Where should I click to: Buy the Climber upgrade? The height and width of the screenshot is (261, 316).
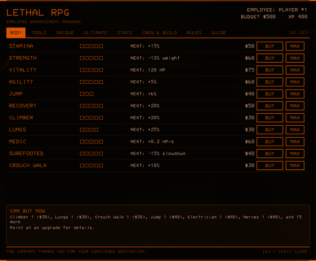pos(270,118)
